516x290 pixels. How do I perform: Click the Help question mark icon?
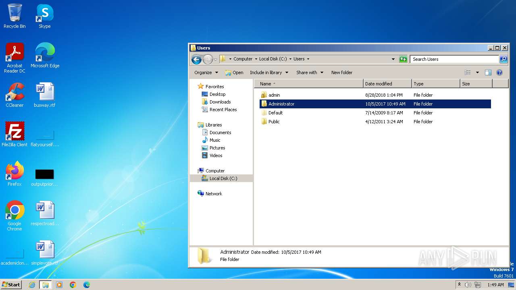[x=499, y=72]
